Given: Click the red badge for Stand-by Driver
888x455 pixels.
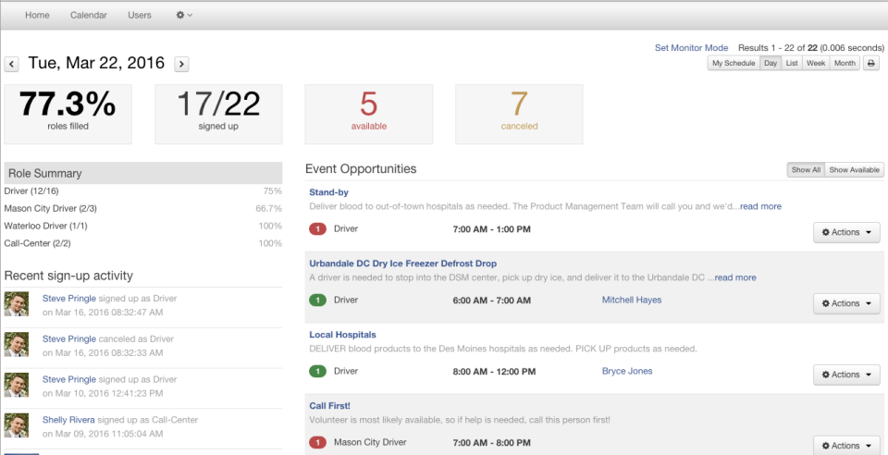Looking at the screenshot, I should pyautogui.click(x=317, y=229).
